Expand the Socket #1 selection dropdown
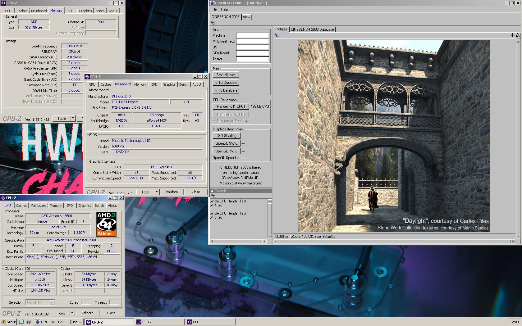Image resolution: width=522 pixels, height=326 pixels. point(52,302)
